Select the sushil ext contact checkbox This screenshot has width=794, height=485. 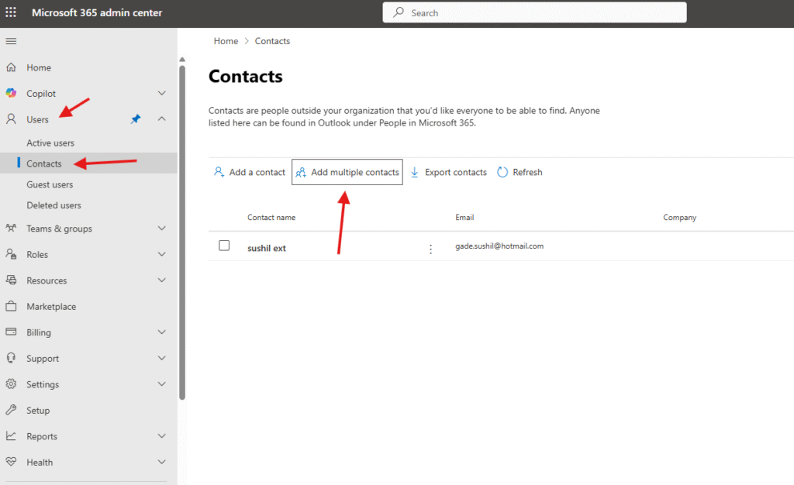(224, 246)
